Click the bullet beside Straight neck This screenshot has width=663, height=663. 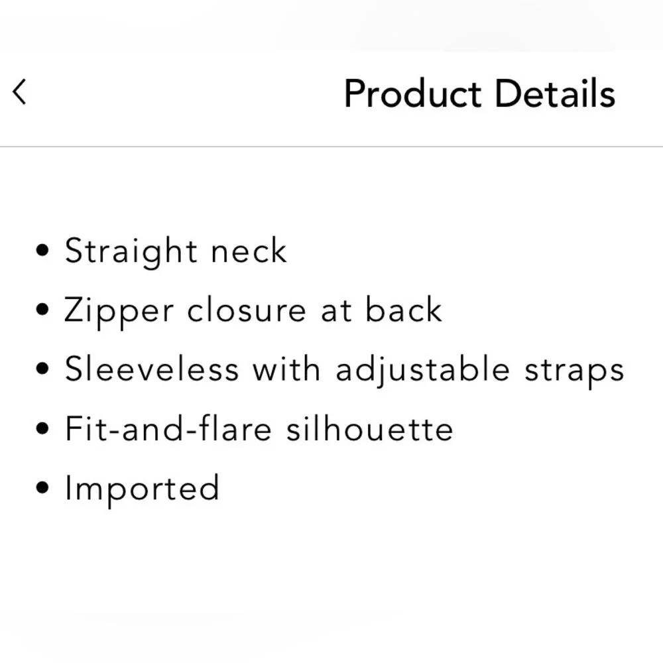[42, 250]
